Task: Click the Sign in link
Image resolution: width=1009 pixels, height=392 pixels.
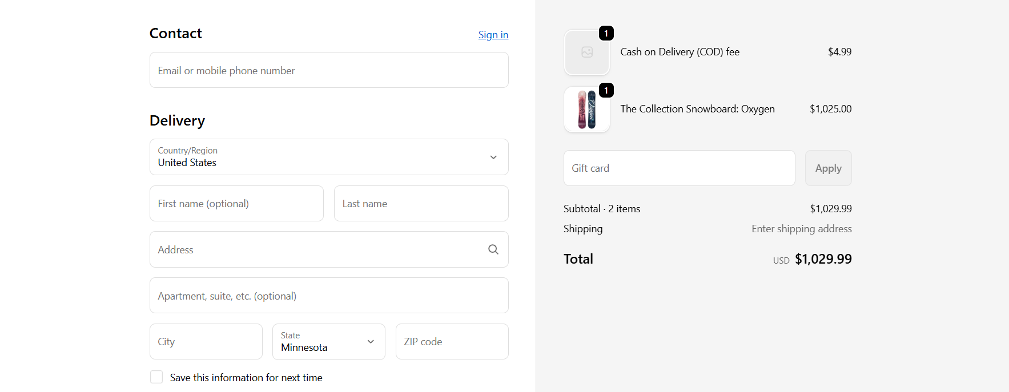Action: 493,34
